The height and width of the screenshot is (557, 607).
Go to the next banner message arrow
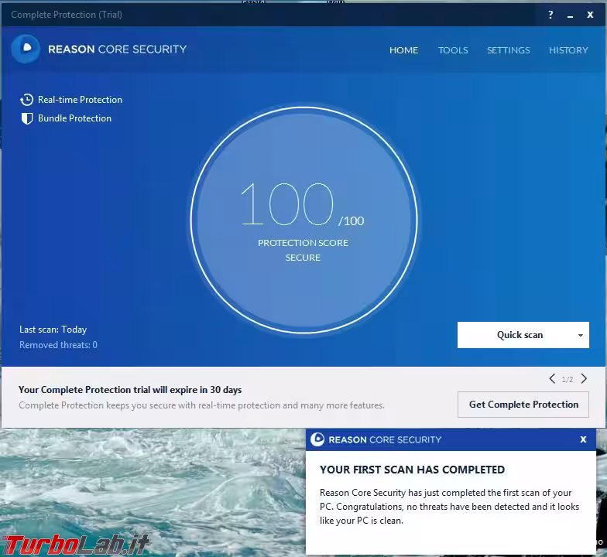click(584, 378)
